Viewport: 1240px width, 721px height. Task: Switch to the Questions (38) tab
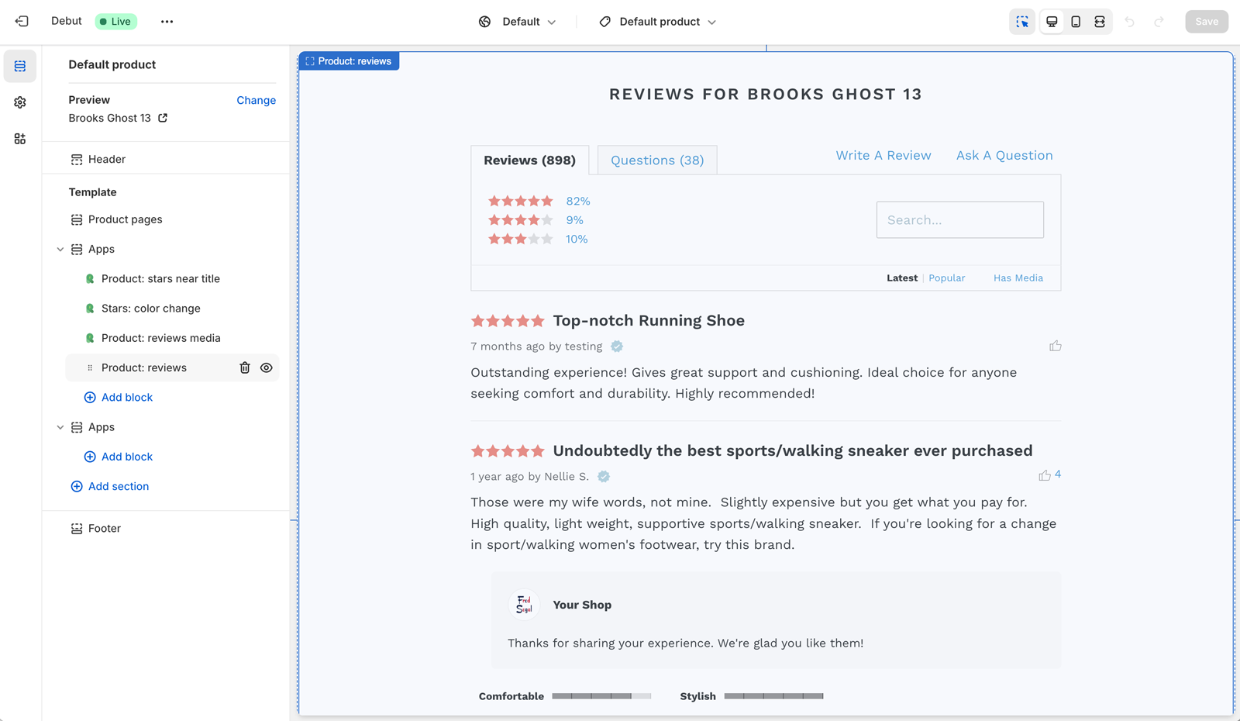pyautogui.click(x=657, y=160)
